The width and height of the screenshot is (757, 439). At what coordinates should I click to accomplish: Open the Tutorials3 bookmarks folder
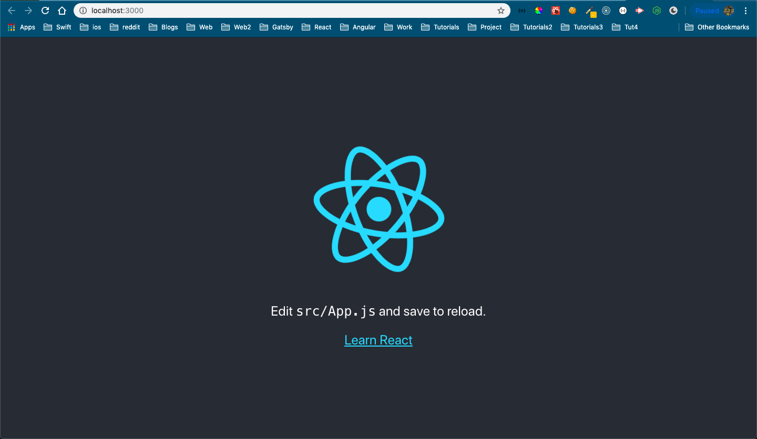click(581, 27)
